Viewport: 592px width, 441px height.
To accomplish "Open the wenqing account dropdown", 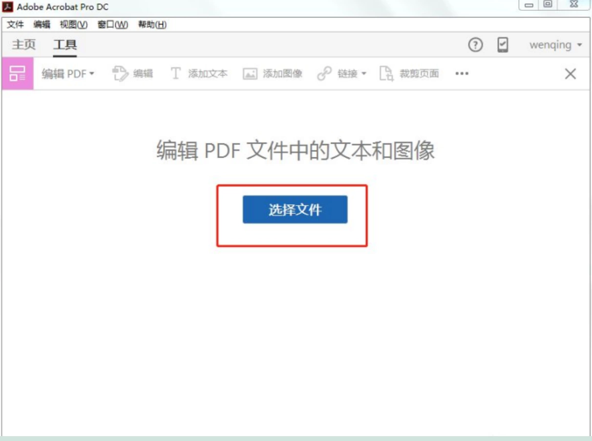I will pos(556,45).
